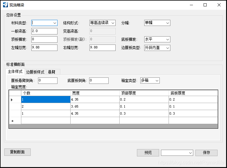
Task: Open the empty dropdown beside 预览 button
Action: click(x=177, y=153)
